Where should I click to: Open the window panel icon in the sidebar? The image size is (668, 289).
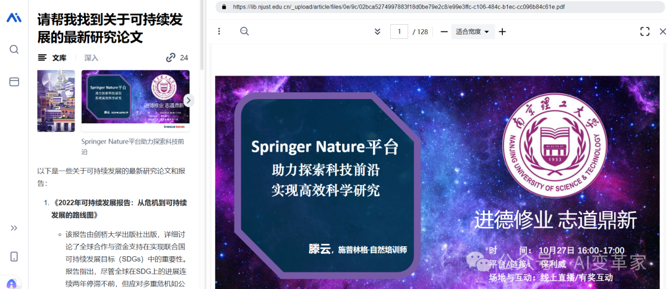click(14, 82)
